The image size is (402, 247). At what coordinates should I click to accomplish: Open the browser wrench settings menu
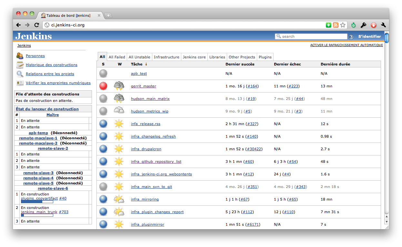tap(383, 25)
